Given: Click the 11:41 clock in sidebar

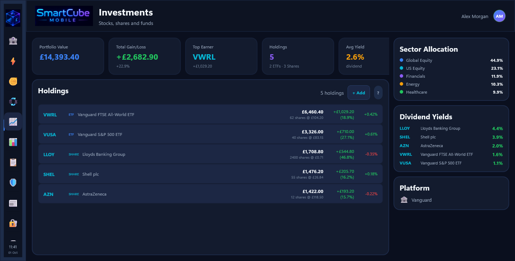Looking at the screenshot, I should (x=13, y=247).
